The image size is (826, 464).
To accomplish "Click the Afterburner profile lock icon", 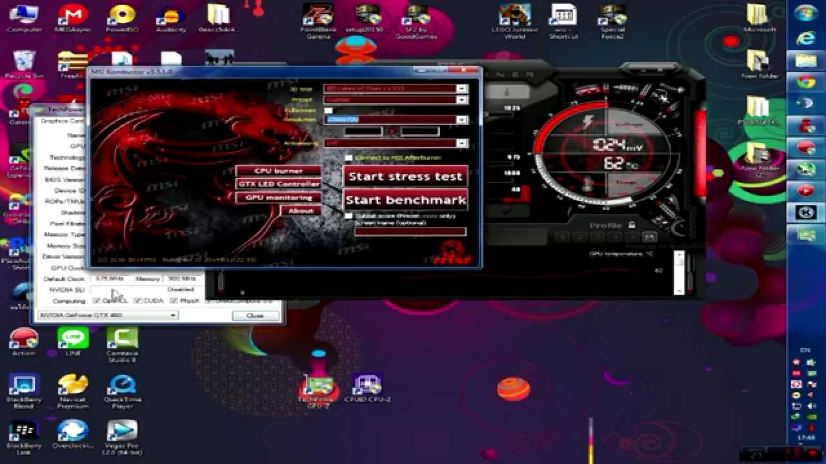I will [631, 225].
